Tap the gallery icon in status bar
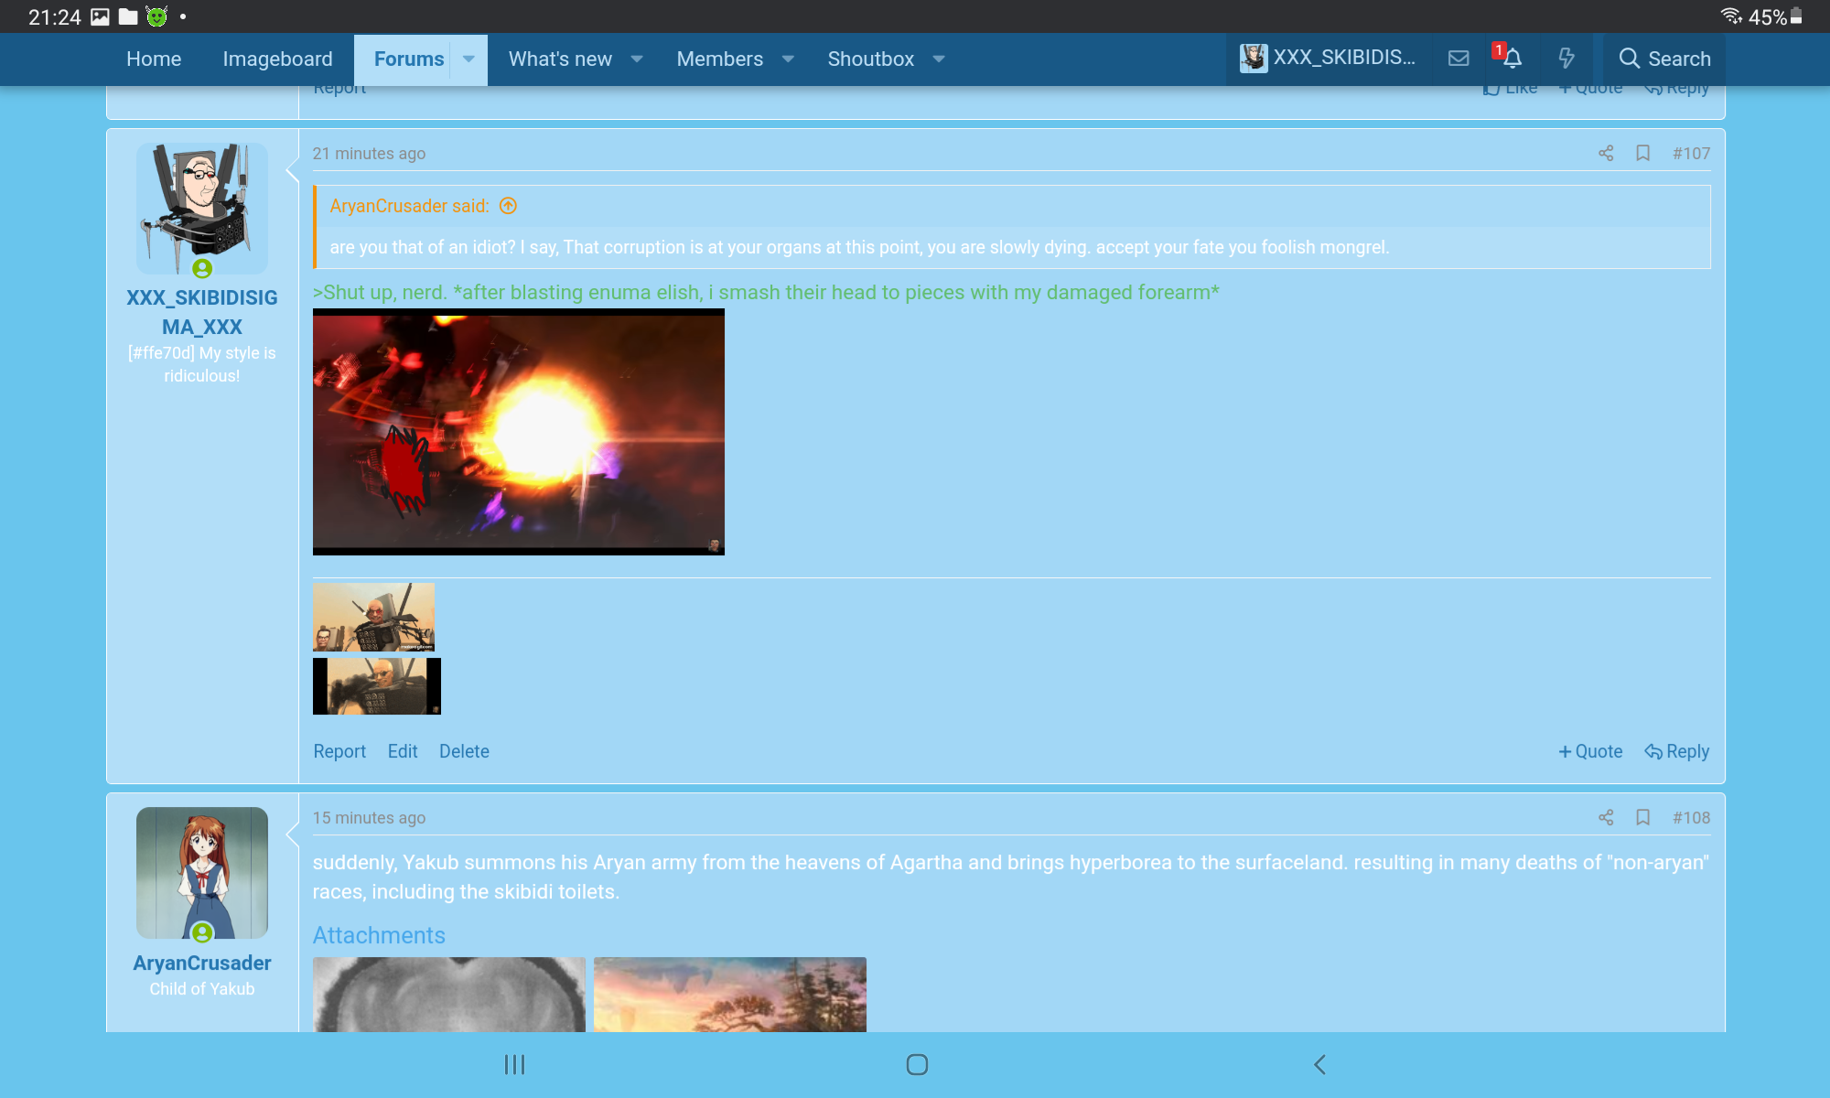The width and height of the screenshot is (1830, 1098). (x=100, y=16)
